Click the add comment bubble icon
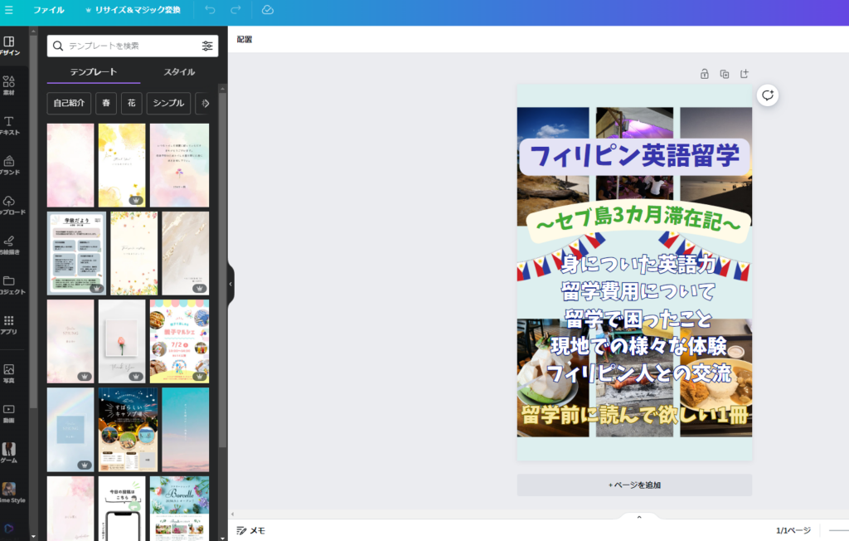This screenshot has width=849, height=541. (x=768, y=95)
